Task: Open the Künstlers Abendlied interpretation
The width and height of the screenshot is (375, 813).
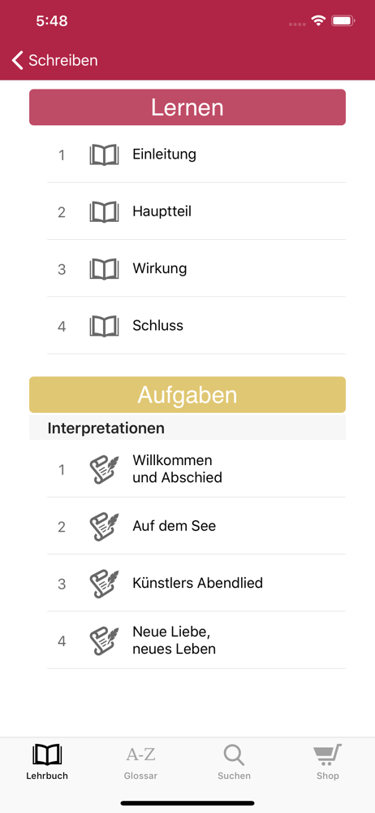Action: tap(196, 583)
